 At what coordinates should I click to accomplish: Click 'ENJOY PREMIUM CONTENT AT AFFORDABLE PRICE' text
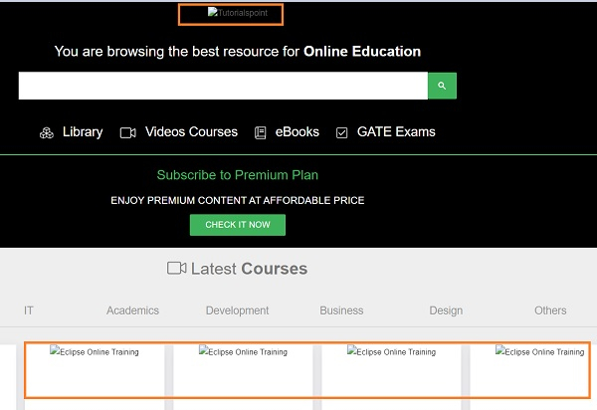[238, 200]
